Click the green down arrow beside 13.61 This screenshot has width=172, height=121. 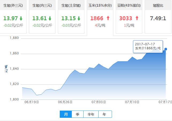point(50,18)
